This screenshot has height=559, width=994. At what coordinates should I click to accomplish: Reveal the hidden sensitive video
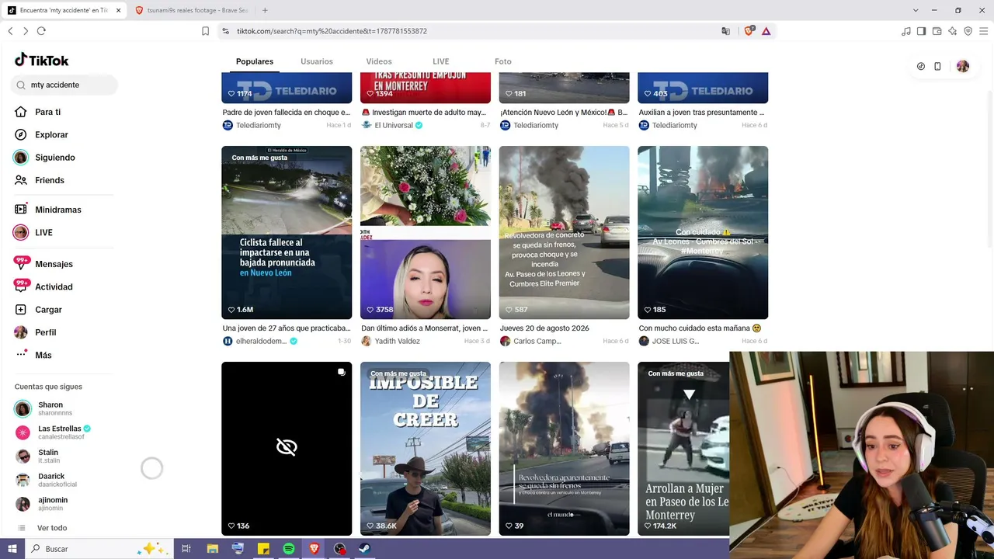click(x=287, y=447)
